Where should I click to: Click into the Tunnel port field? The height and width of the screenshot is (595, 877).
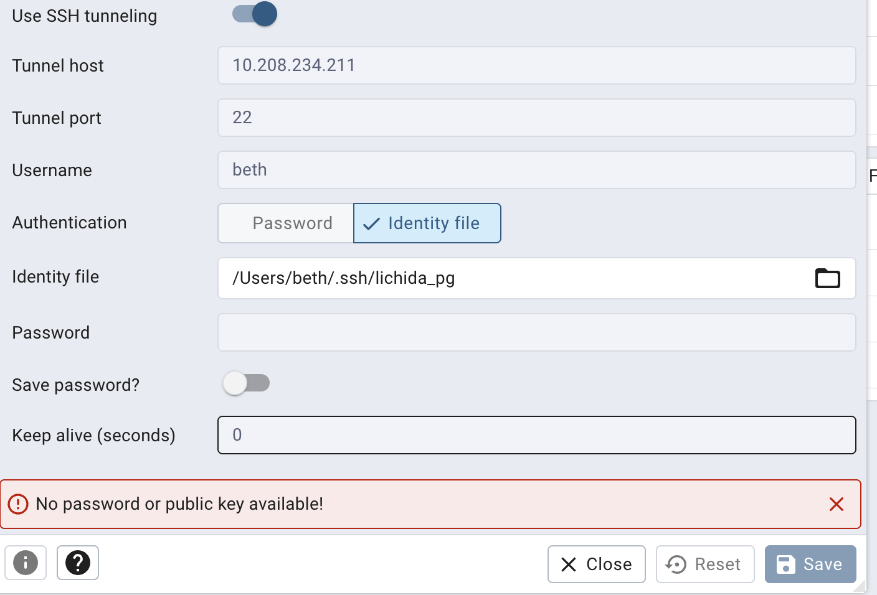click(537, 118)
